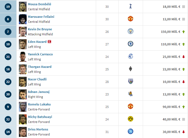The image size is (188, 138).
Task: Click captain badge next to Eden Hazard
Action: point(49,42)
